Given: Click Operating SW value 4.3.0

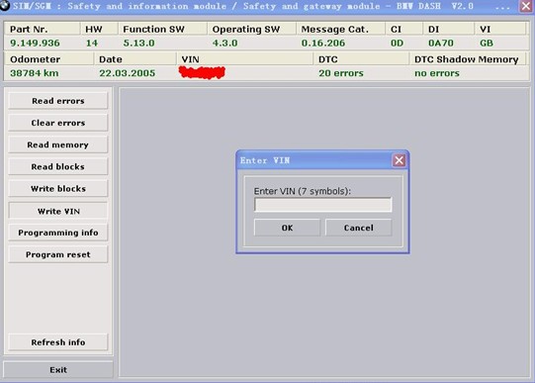Looking at the screenshot, I should (224, 43).
